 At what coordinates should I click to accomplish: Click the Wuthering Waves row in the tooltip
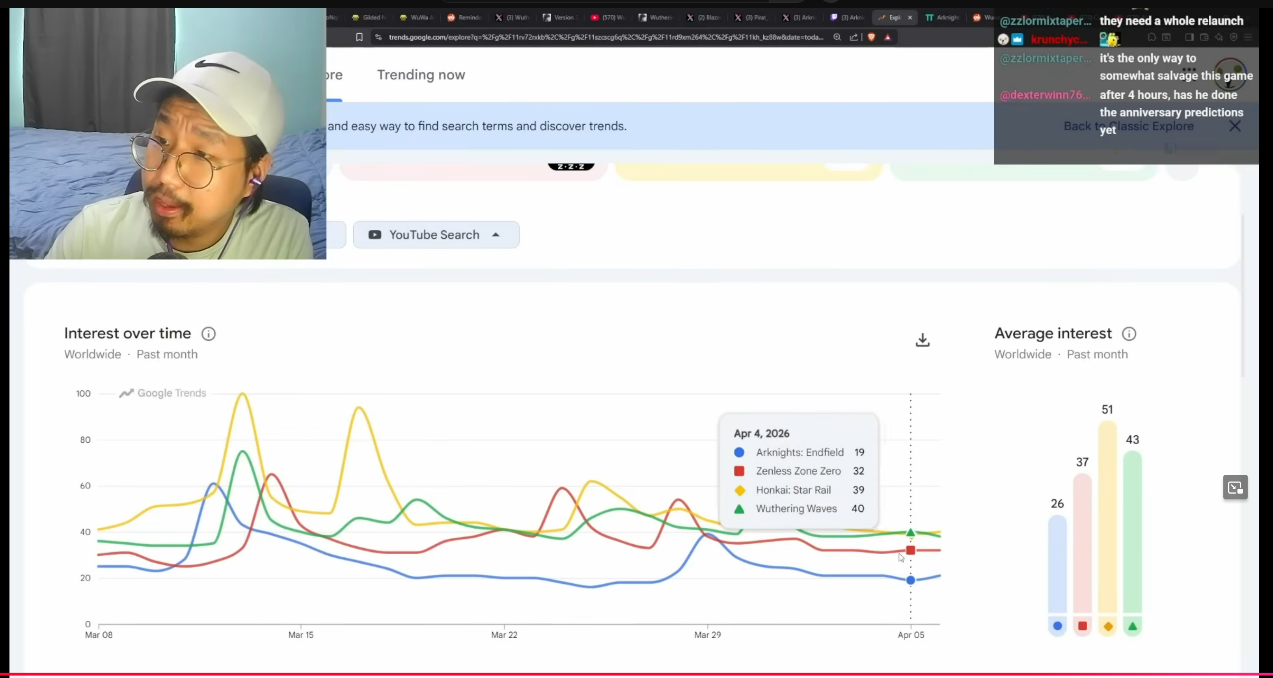tap(799, 508)
